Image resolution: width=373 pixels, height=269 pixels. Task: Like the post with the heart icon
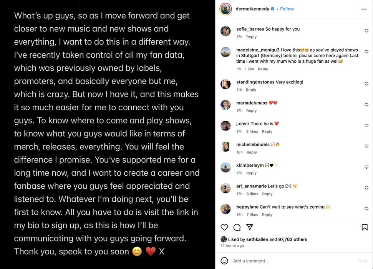pyautogui.click(x=224, y=227)
